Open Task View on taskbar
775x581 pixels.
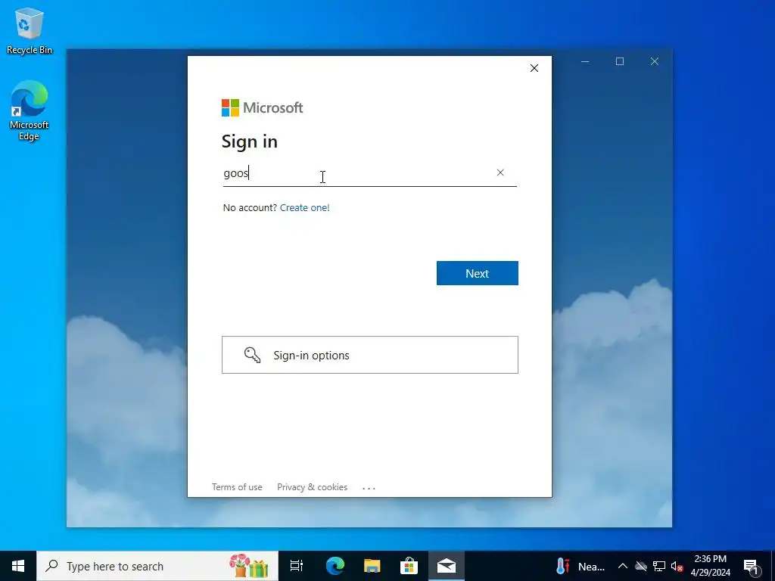297,566
